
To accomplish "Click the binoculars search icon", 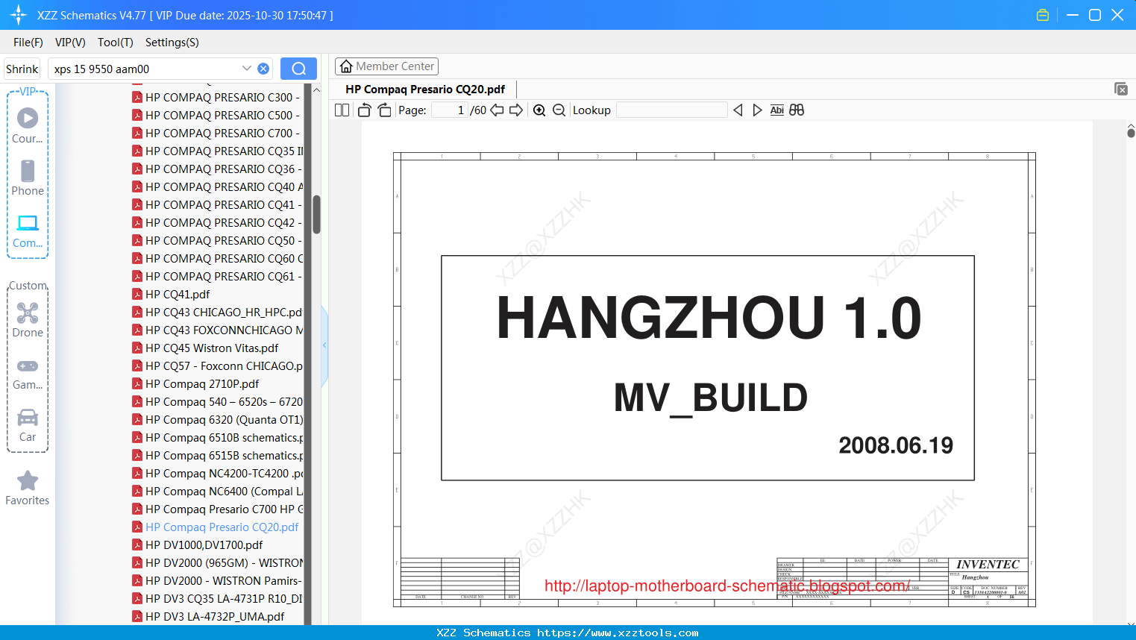I will tap(797, 110).
